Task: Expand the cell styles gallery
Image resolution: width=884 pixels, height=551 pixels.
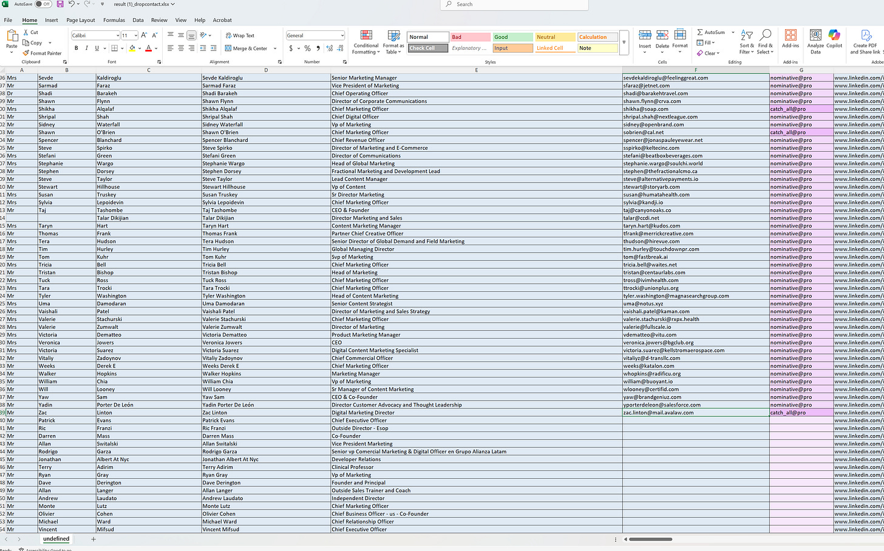Action: (624, 42)
